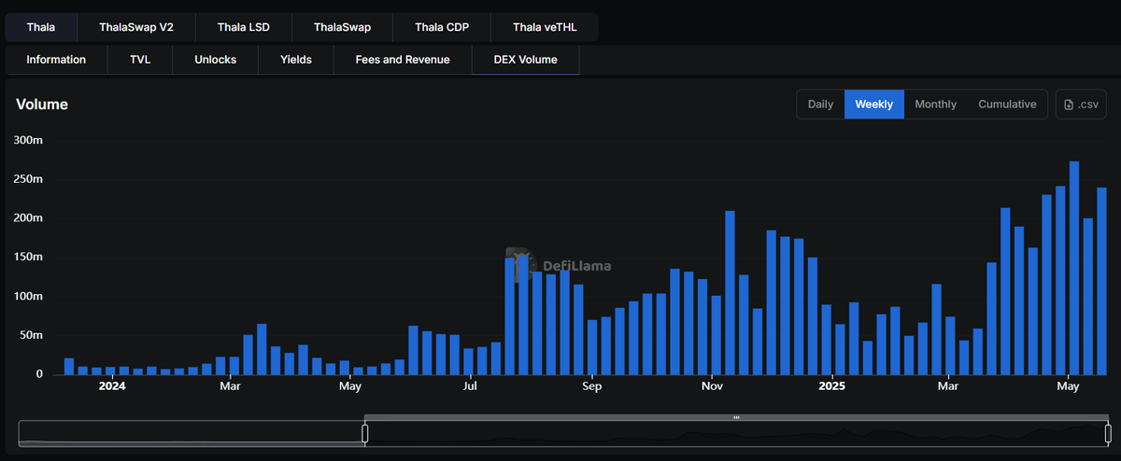
Task: Show Cumulative volume
Action: (x=1007, y=105)
